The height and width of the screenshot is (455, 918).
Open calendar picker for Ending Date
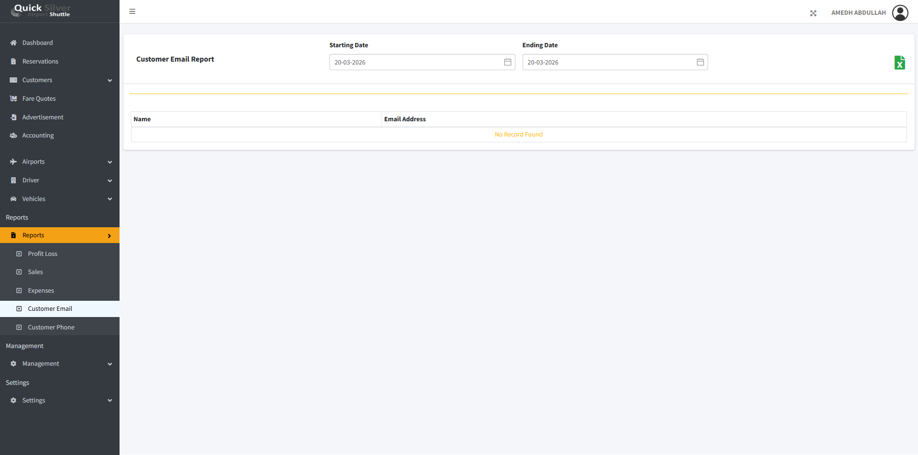coord(700,62)
